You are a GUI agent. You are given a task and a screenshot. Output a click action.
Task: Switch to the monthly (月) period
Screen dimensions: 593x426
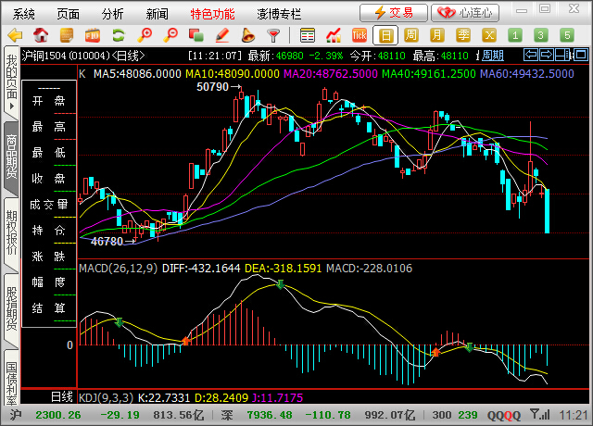[x=437, y=35]
